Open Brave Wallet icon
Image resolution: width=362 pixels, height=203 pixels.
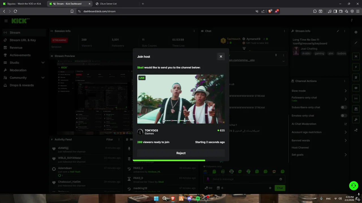341,11
